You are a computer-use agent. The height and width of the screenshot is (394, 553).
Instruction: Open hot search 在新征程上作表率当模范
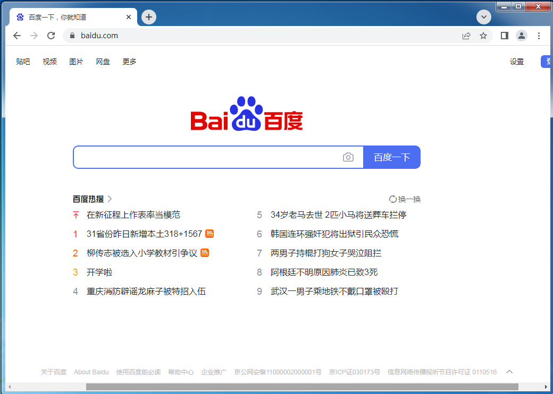133,215
